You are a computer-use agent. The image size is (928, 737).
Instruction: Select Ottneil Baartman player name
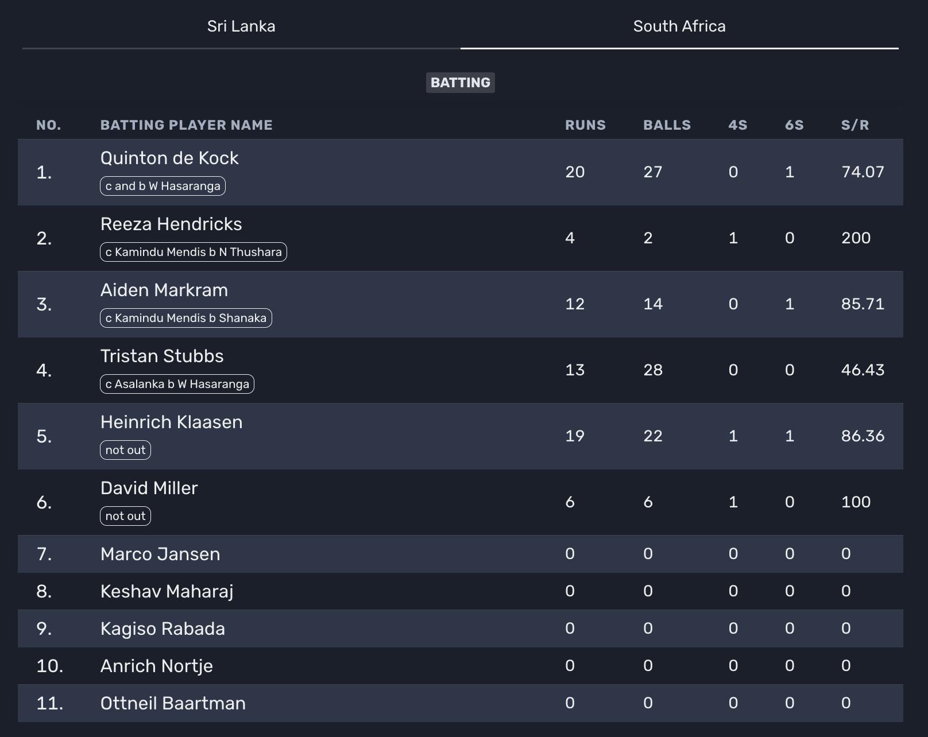(x=173, y=704)
